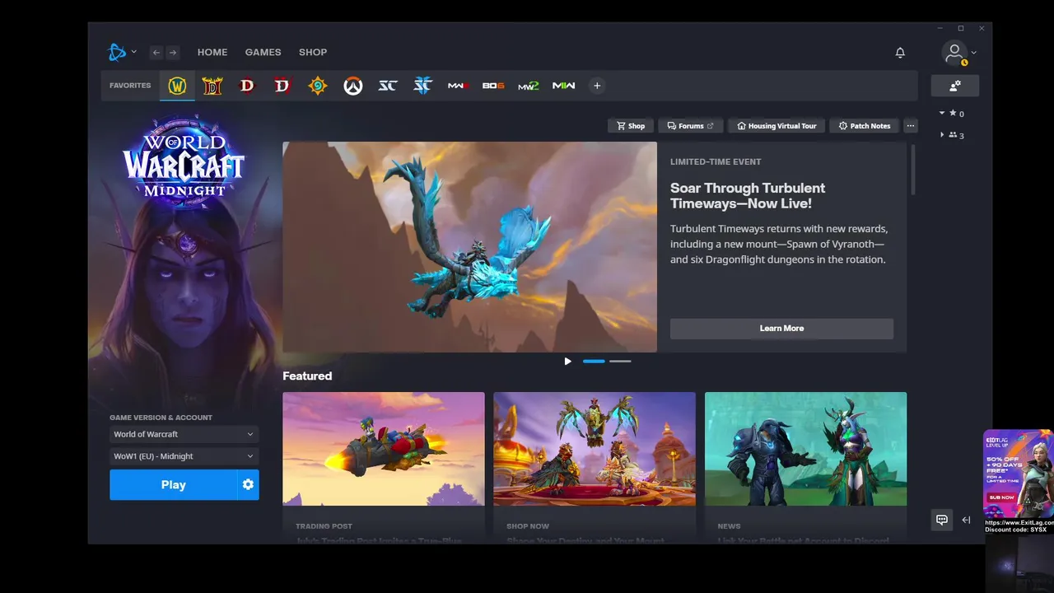Select the Modern Warfare MW icon
1054x593 pixels.
pyautogui.click(x=564, y=86)
